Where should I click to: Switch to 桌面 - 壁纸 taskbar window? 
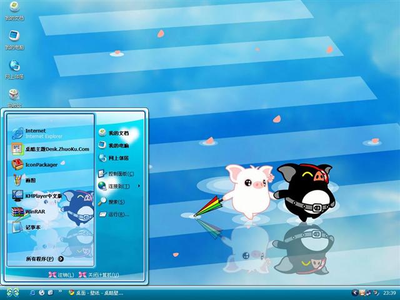96,293
